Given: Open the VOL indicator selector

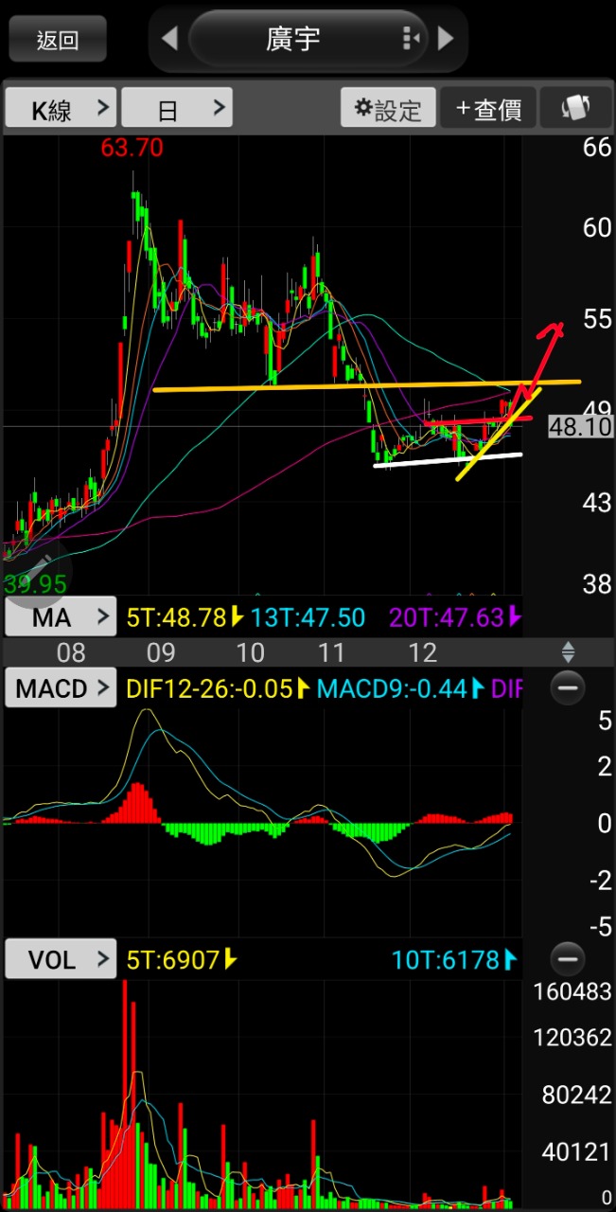Looking at the screenshot, I should coord(61,959).
